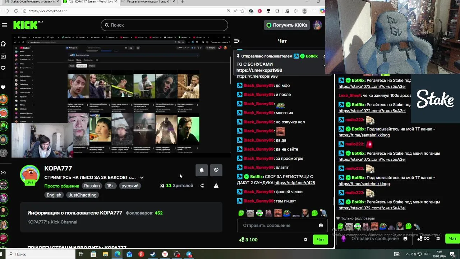Click 'Получить KICKs' button
This screenshot has height=259, width=460.
[x=286, y=25]
